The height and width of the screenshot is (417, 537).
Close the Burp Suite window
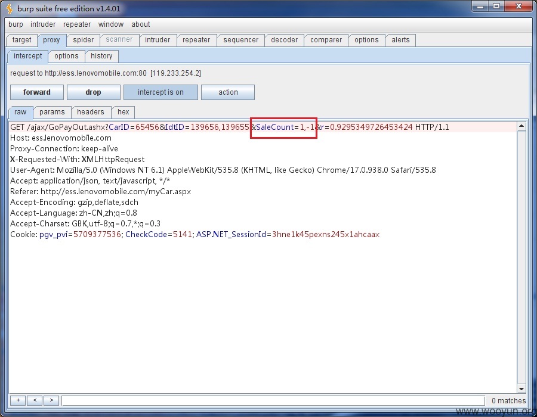click(519, 7)
